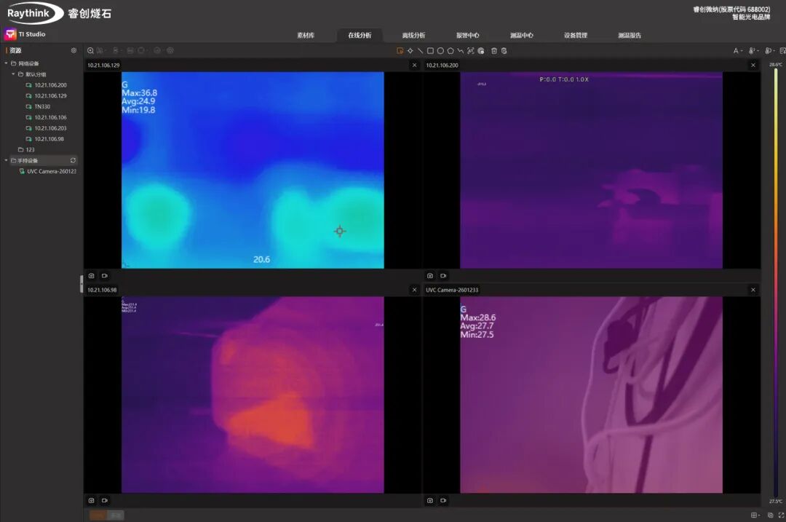Start recording the 10.21.106.129 view

coord(104,276)
